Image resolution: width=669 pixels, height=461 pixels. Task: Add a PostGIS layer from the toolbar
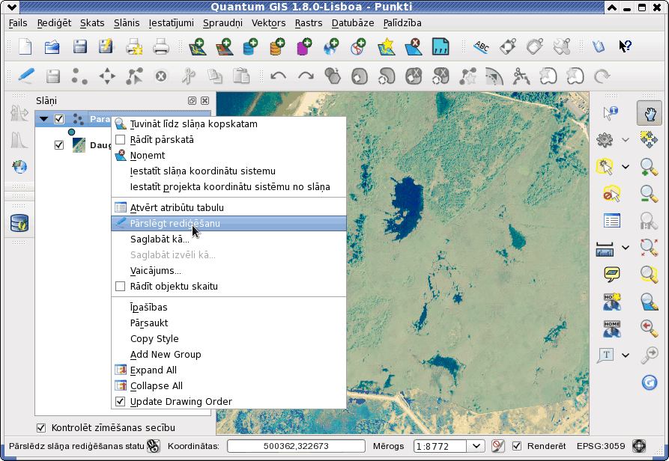pyautogui.click(x=250, y=46)
